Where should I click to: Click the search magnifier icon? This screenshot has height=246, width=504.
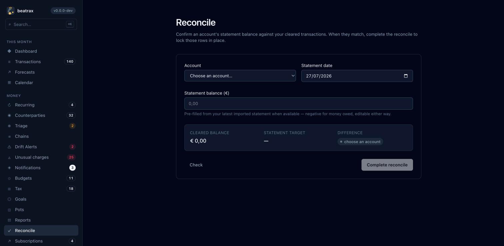[10, 25]
